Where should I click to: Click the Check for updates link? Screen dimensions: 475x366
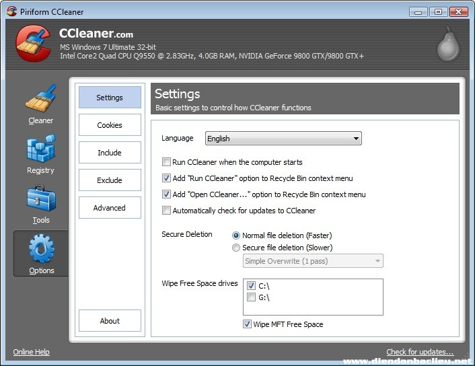(x=420, y=352)
